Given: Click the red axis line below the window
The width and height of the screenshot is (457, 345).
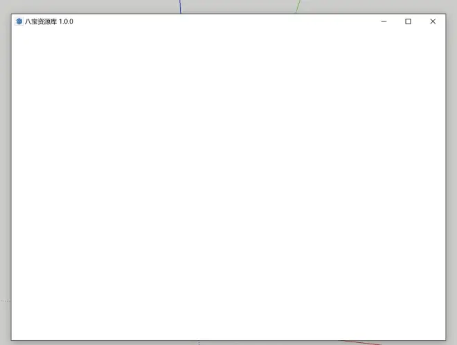Looking at the screenshot, I should (x=364, y=342).
